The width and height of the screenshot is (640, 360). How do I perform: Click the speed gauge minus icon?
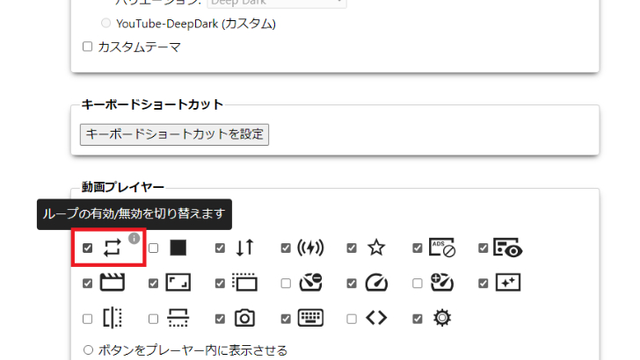[310, 283]
